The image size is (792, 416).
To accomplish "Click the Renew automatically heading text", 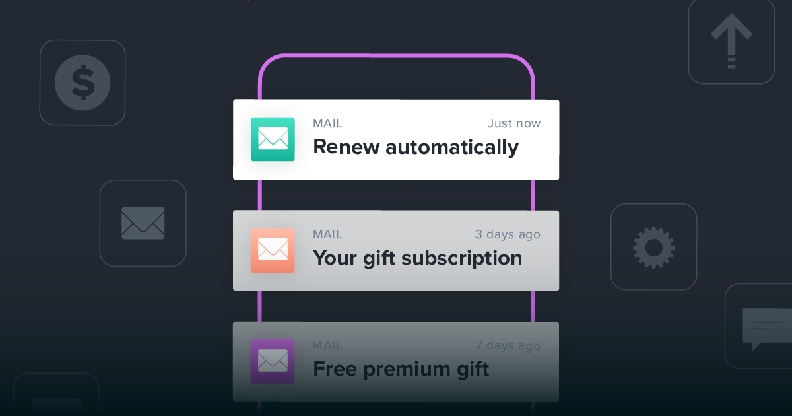I will click(x=416, y=147).
